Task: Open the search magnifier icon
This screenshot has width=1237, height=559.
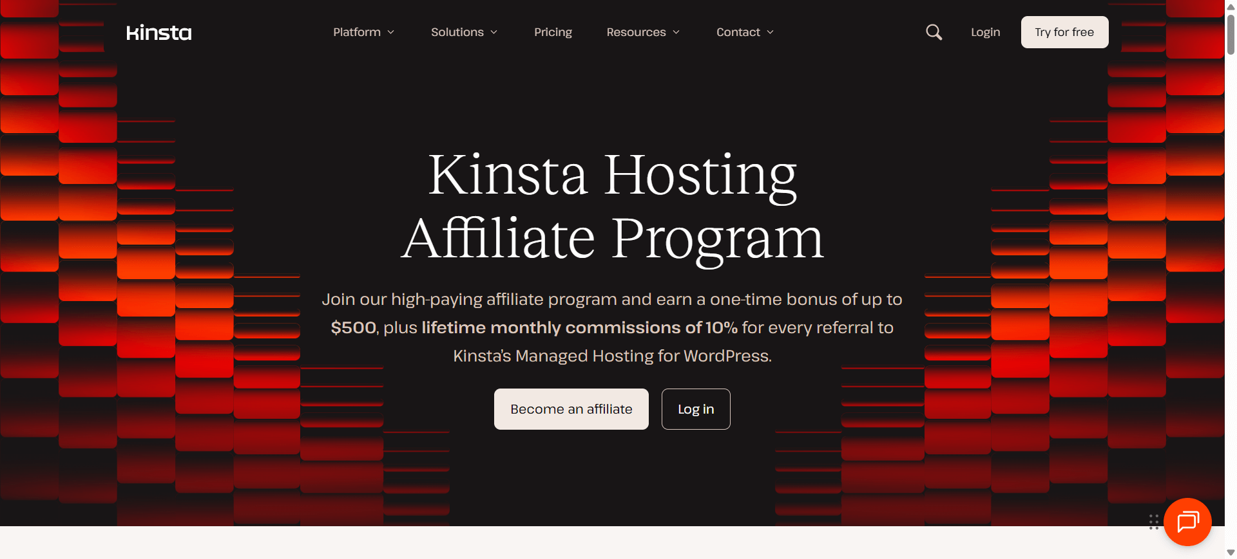Action: click(x=934, y=32)
